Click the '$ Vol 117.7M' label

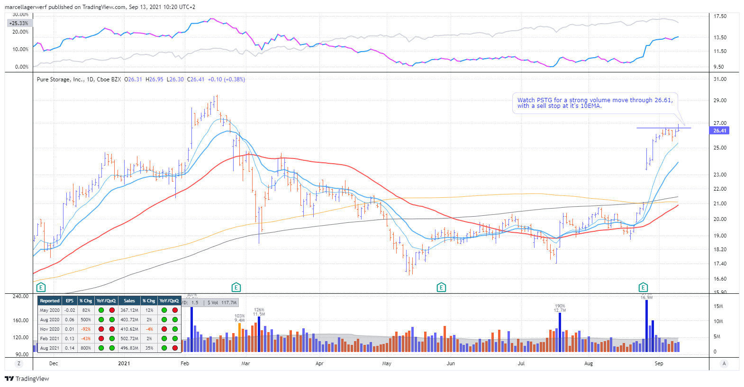click(x=222, y=303)
